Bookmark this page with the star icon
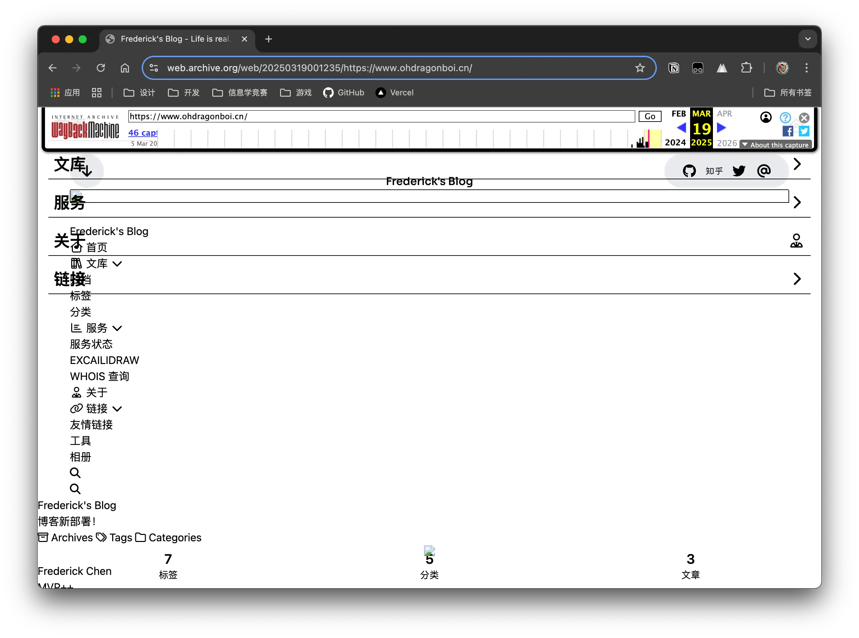Viewport: 859px width, 638px height. tap(640, 68)
